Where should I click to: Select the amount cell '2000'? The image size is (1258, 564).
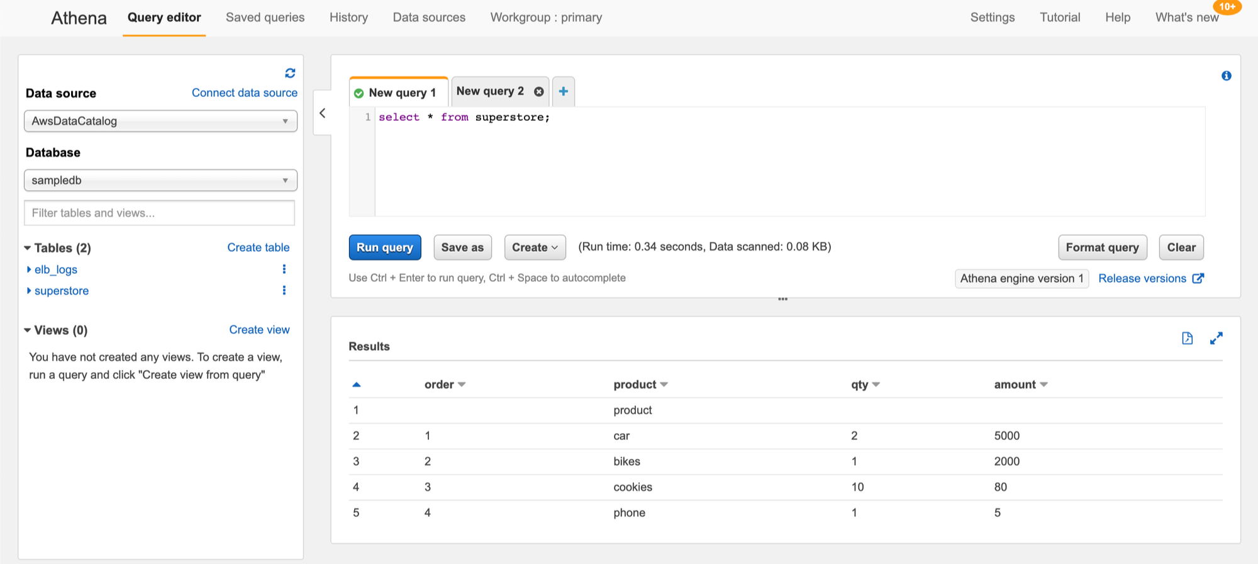point(1006,461)
